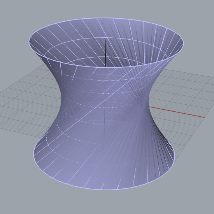Image resolution: width=214 pixels, height=214 pixels.
Task: Select the black vertical axis line inside top opening
Action: point(105,54)
